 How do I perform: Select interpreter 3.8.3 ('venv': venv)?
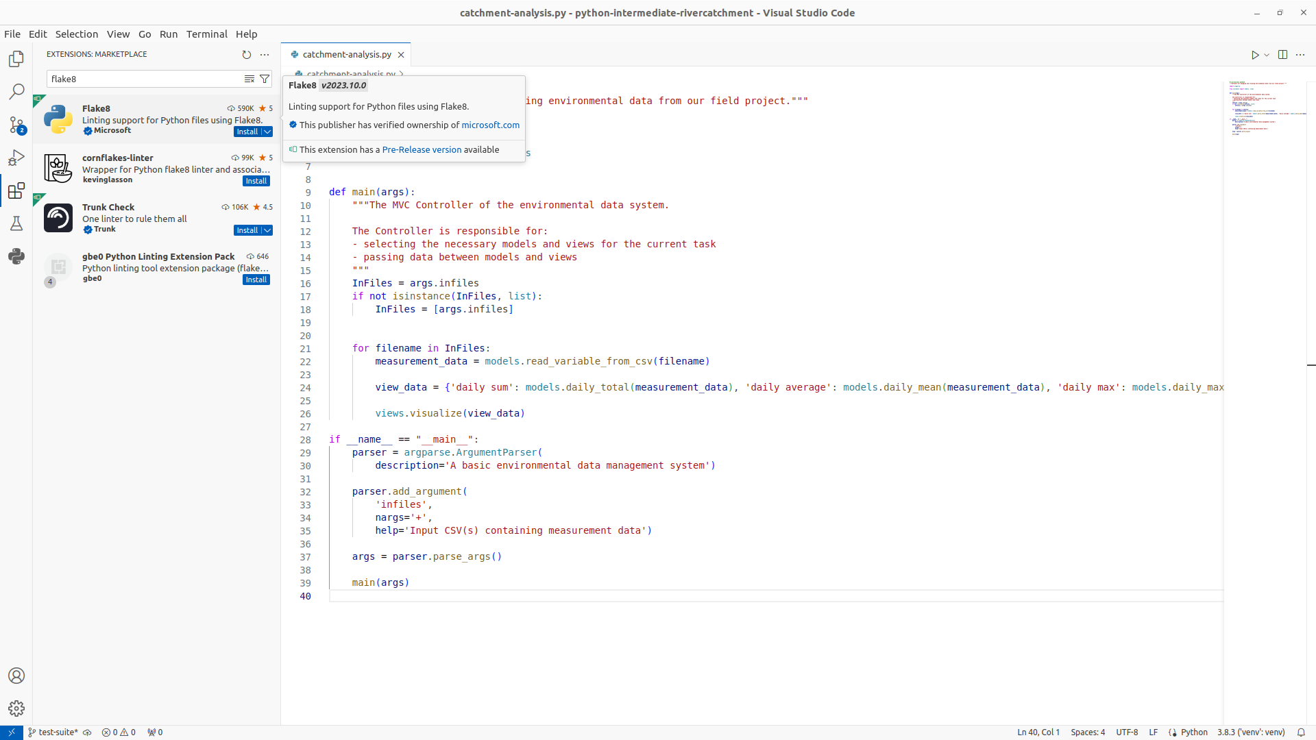1251,732
